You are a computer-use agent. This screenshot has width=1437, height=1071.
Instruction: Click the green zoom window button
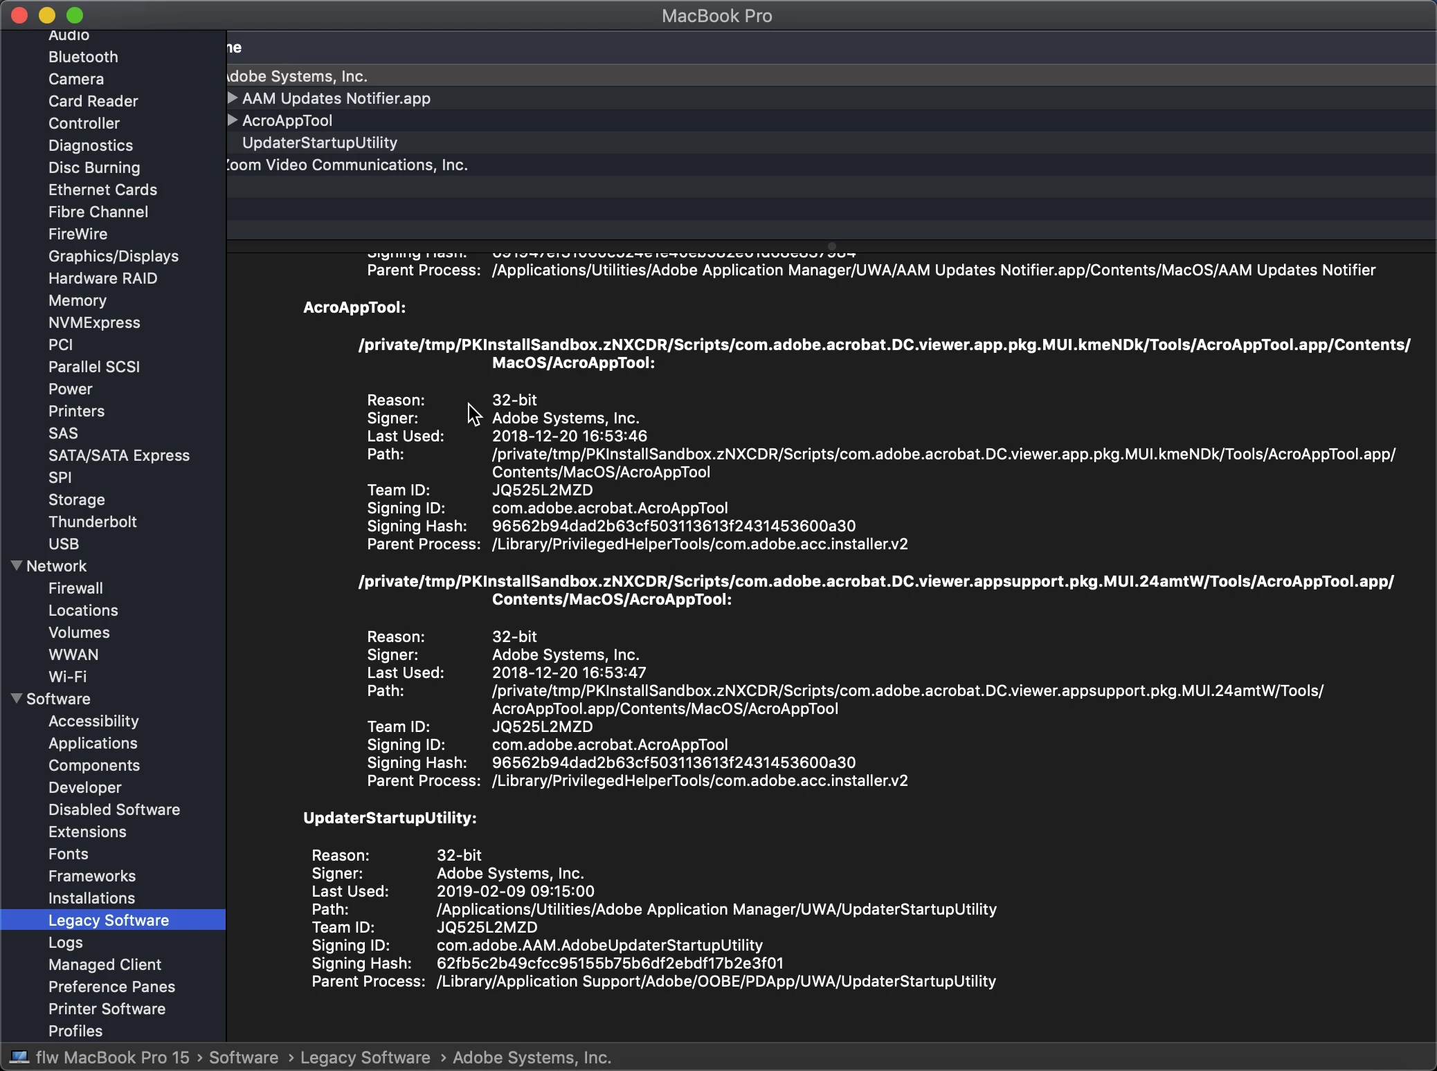75,15
